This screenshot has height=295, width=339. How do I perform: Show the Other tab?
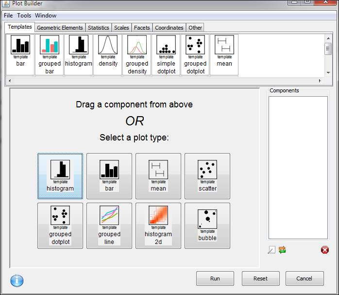(195, 28)
